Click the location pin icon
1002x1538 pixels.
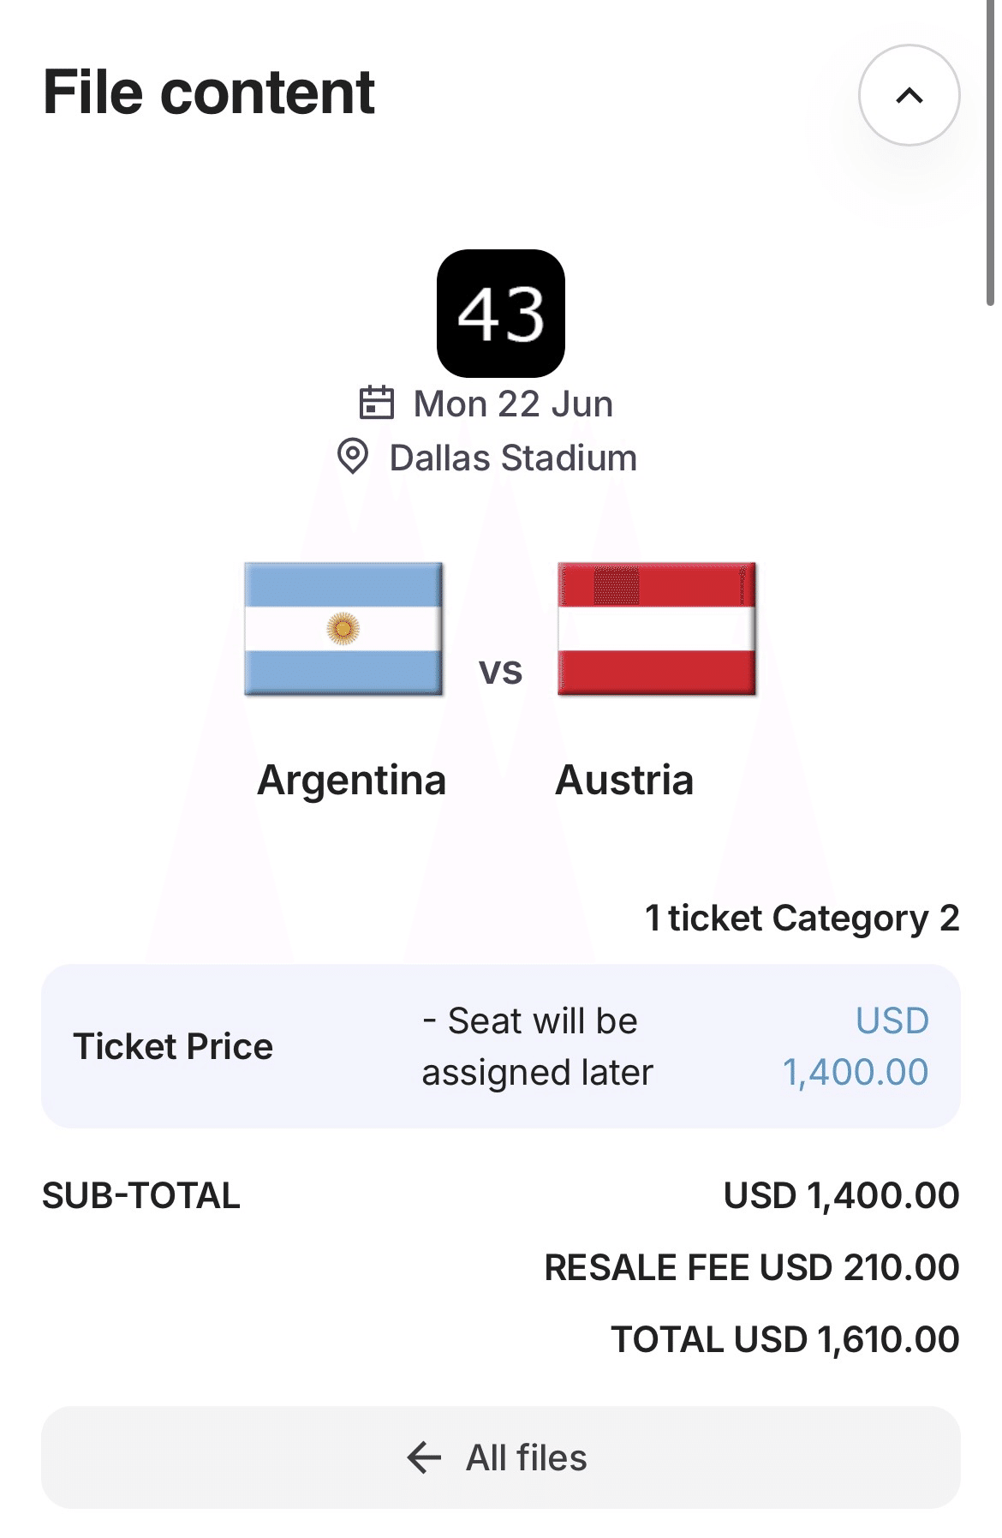pos(353,457)
